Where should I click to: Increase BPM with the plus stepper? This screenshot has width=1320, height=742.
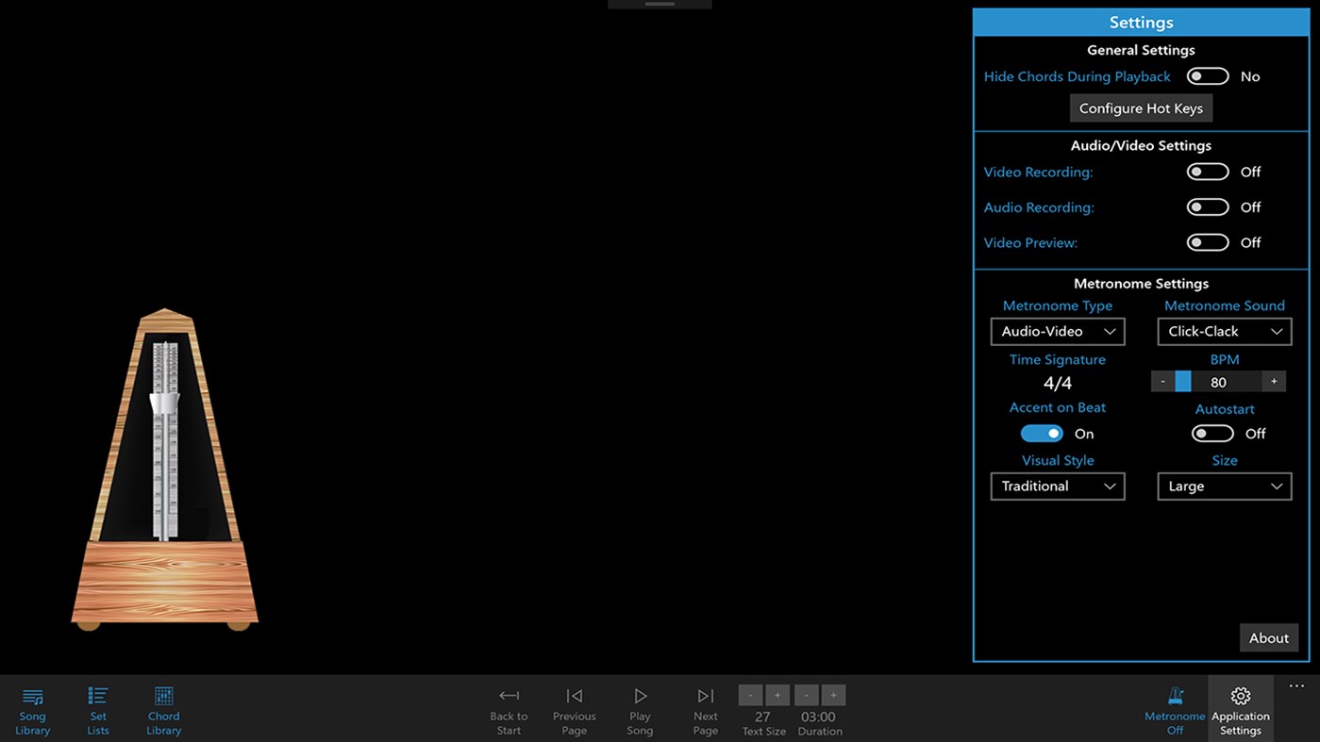coord(1274,381)
